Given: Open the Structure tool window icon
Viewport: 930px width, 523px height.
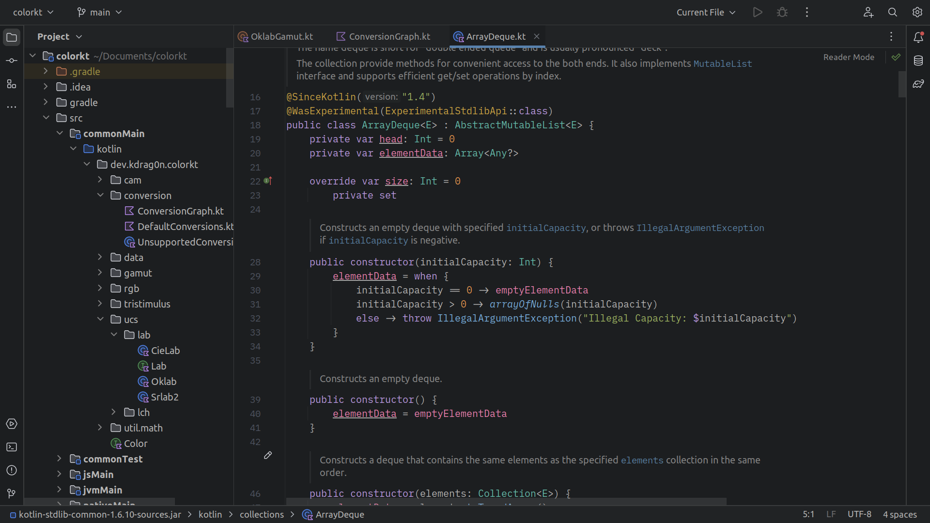Looking at the screenshot, I should pos(12,84).
